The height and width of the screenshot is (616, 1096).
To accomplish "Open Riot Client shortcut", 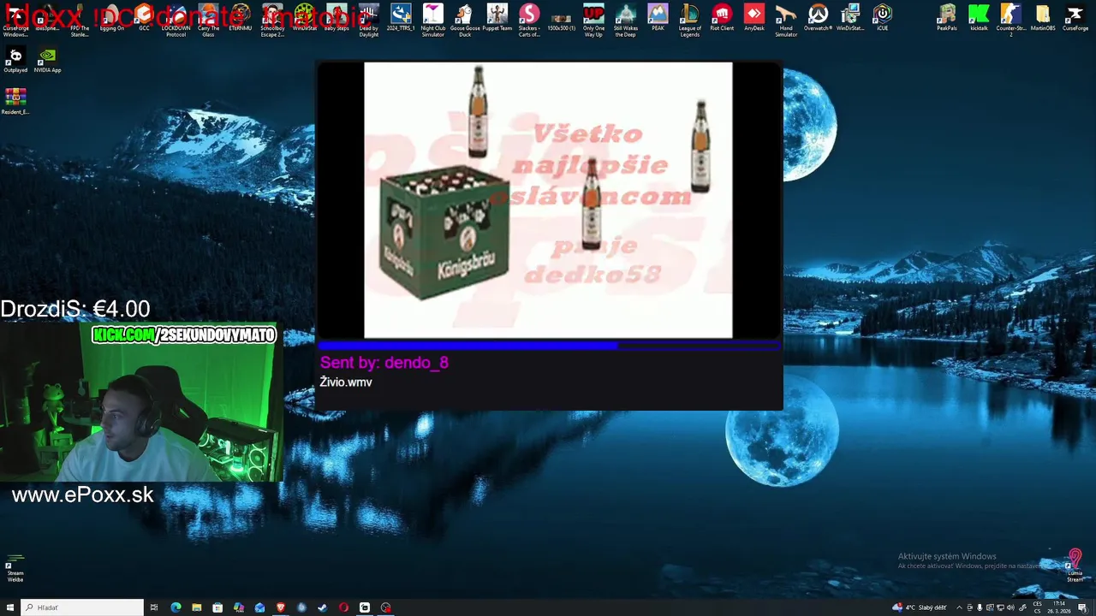I will click(722, 18).
